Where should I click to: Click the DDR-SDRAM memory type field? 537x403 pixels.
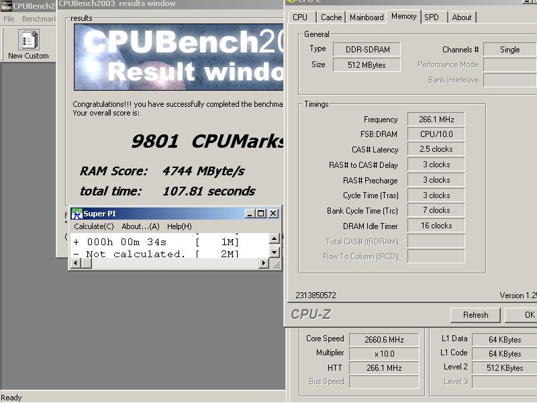pos(367,49)
